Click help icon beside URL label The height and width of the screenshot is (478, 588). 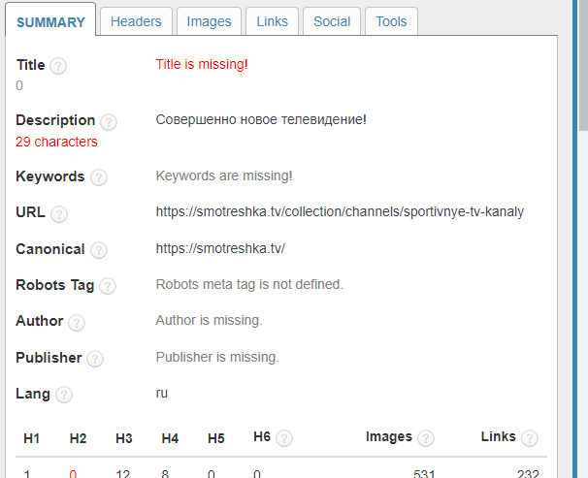[x=59, y=214]
